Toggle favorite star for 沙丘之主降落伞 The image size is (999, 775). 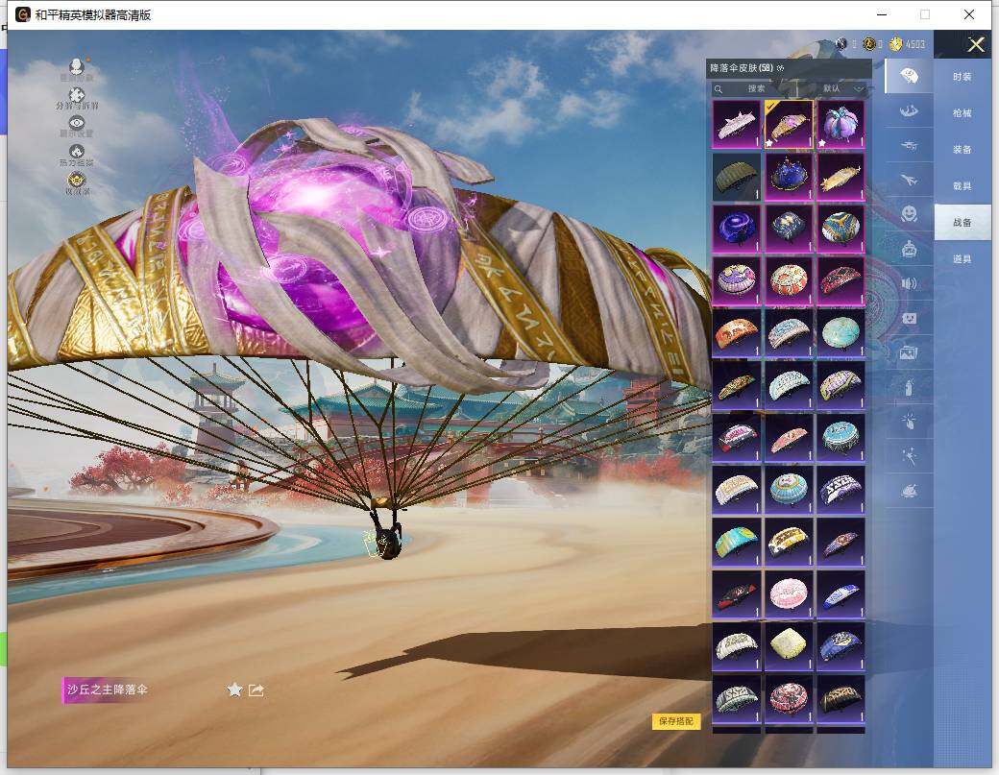234,690
